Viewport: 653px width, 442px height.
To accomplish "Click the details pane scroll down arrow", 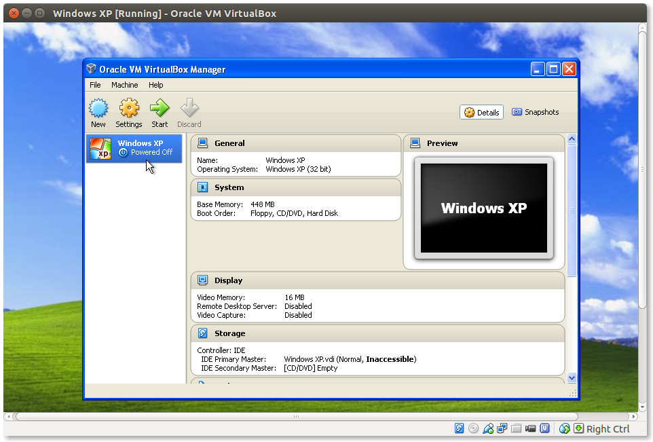I will coord(572,377).
